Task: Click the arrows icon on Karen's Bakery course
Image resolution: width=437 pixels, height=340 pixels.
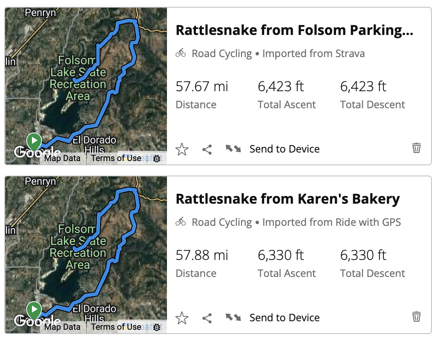Action: click(233, 317)
